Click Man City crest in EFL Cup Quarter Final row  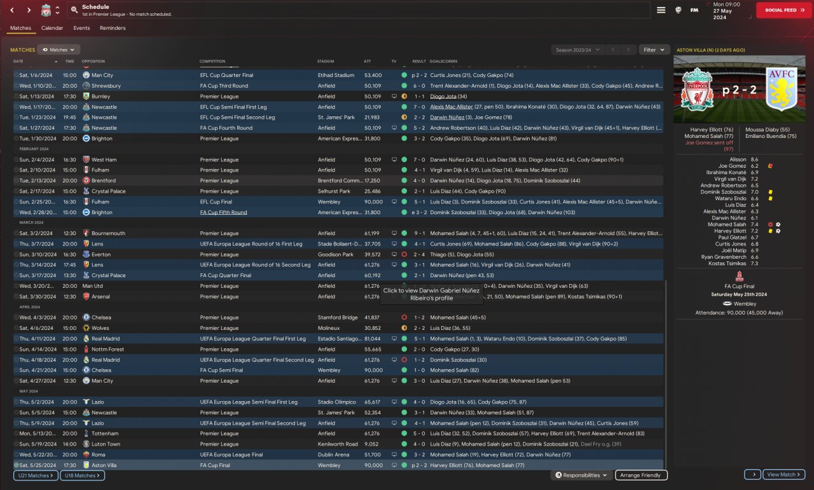86,75
